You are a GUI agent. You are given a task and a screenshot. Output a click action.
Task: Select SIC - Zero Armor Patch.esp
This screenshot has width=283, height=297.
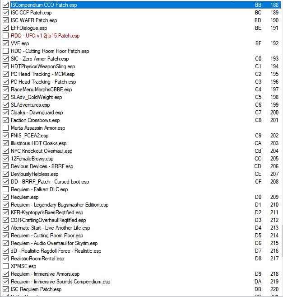(40, 59)
